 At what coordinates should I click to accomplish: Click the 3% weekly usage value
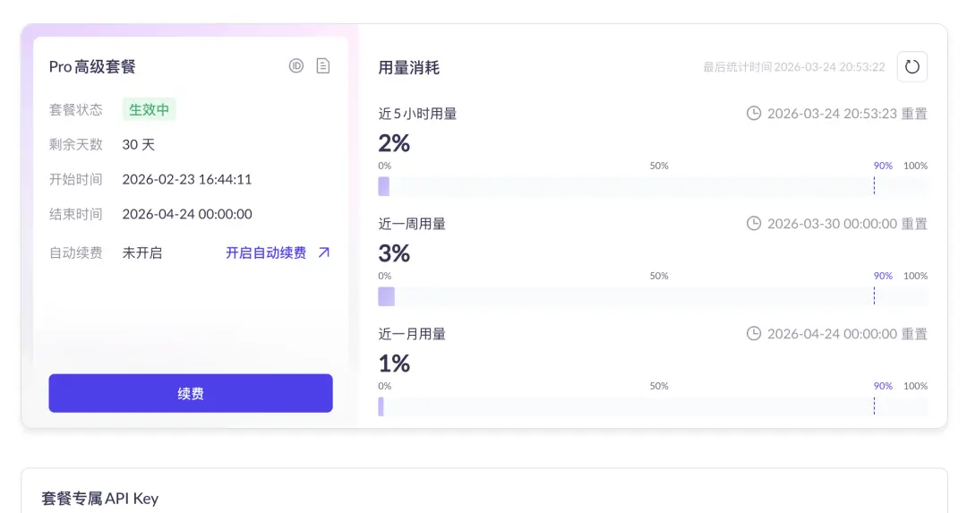pos(394,253)
